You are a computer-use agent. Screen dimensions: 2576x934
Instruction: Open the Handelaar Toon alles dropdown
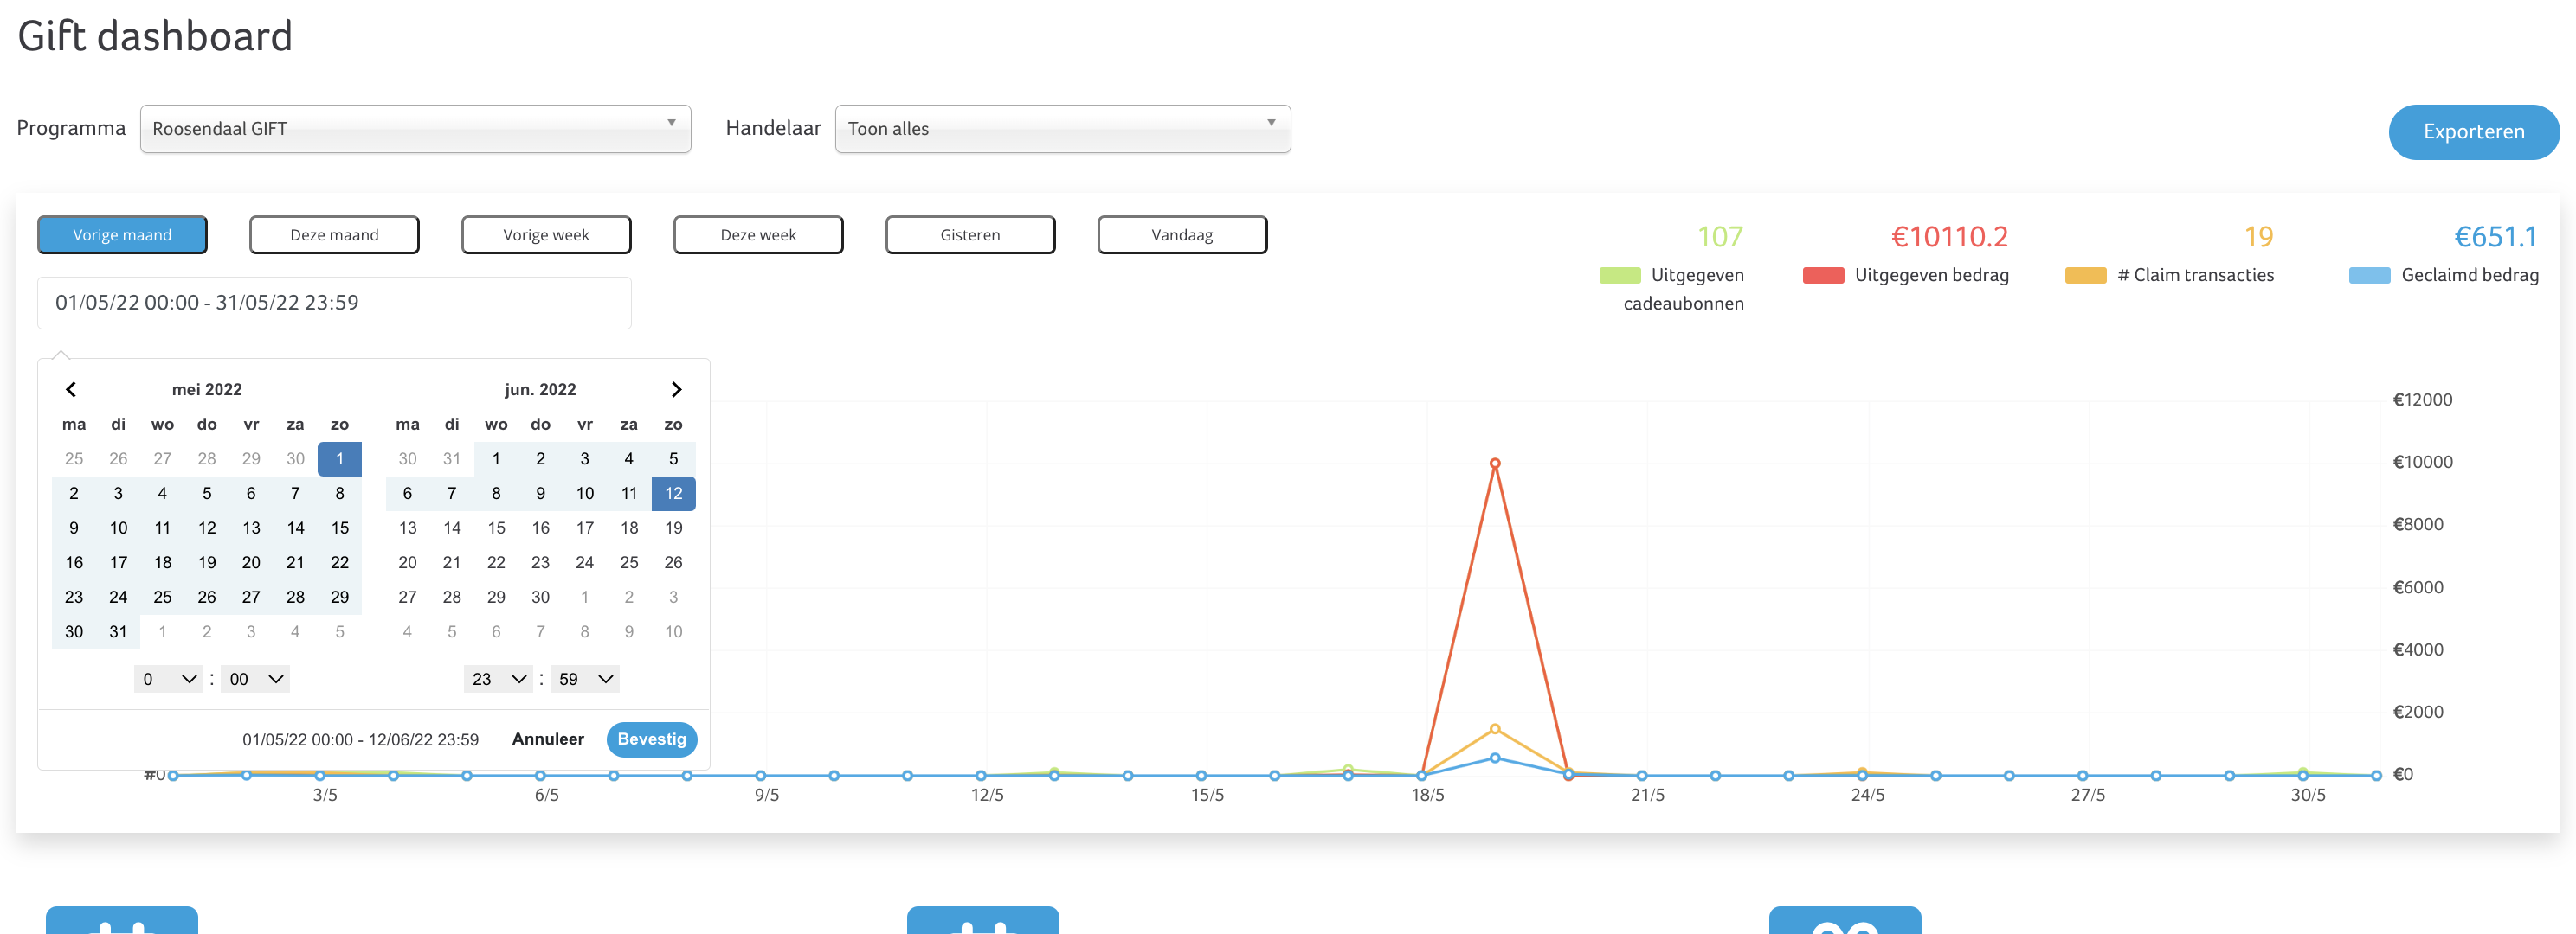click(1062, 129)
